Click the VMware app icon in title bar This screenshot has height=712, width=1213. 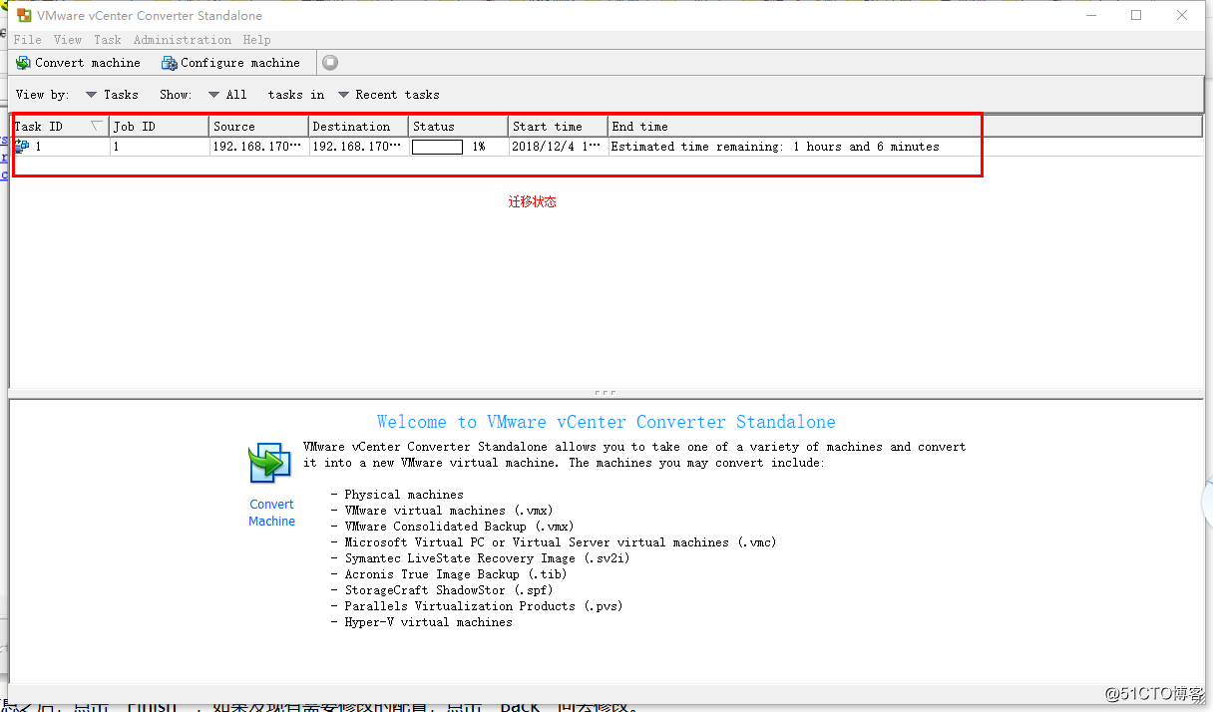pyautogui.click(x=24, y=16)
